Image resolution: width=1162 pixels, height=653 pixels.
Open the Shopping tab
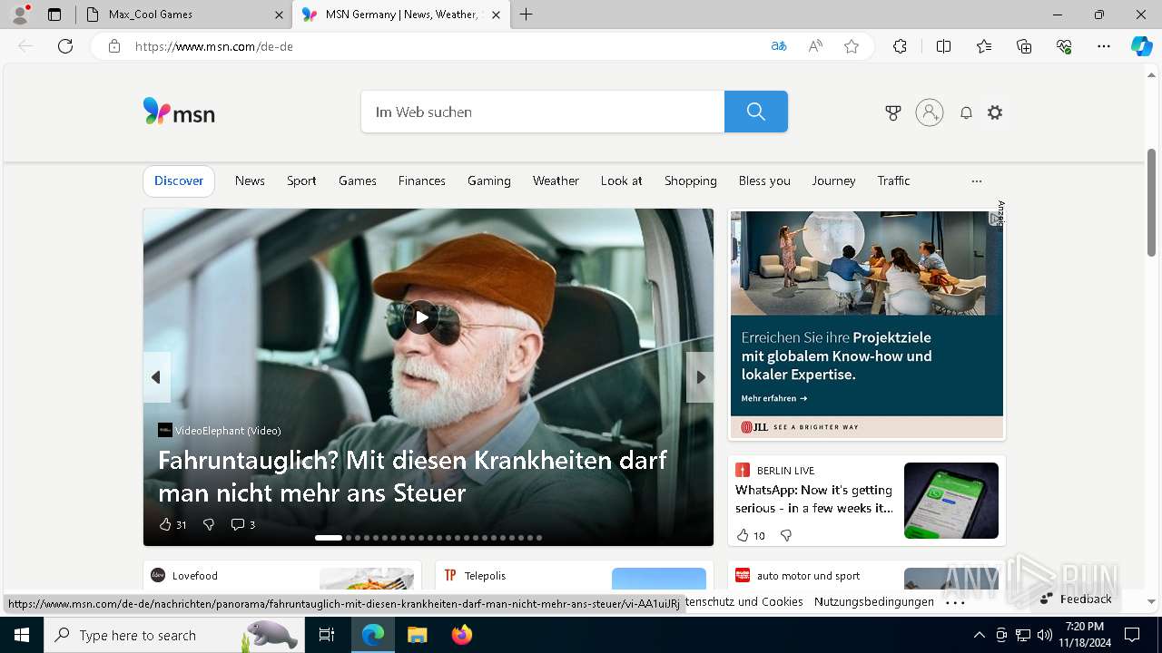[x=691, y=180]
